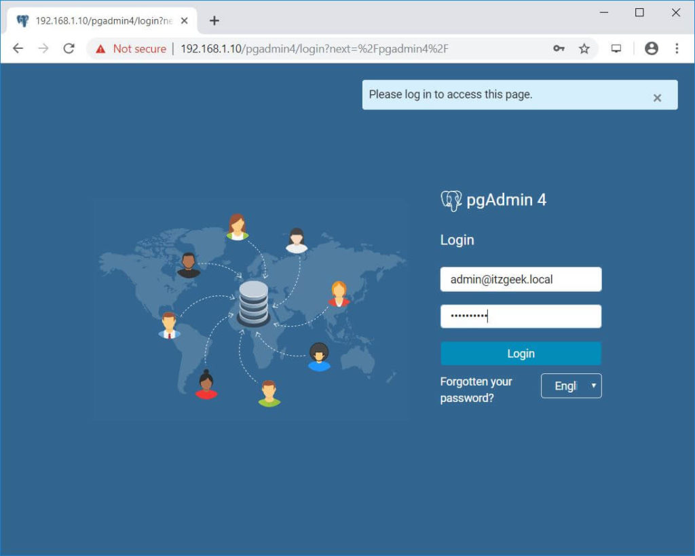Screen dimensions: 695x556
Task: Close the browser window
Action: coord(676,12)
